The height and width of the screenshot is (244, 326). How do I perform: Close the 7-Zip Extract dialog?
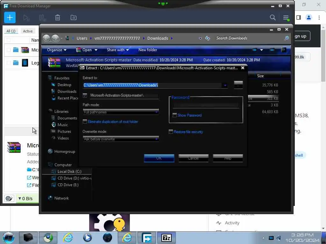click(x=243, y=68)
